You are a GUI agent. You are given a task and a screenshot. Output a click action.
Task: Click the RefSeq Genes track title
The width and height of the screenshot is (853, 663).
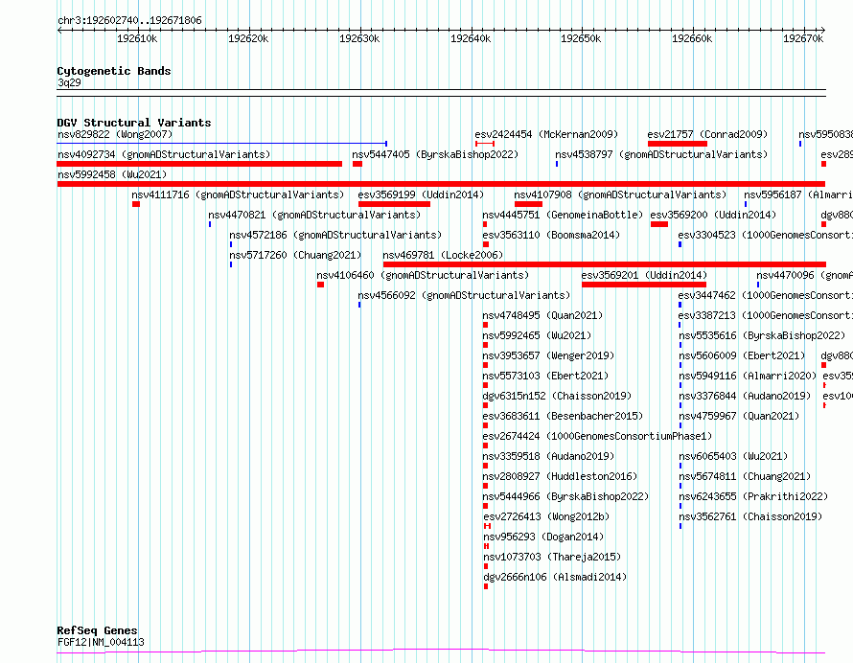tap(97, 630)
